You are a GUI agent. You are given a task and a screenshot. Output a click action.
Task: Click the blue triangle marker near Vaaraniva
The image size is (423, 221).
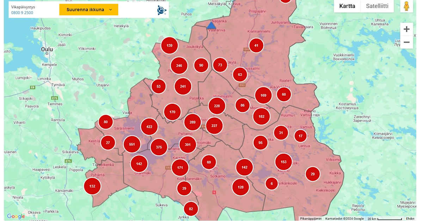(x=211, y=25)
